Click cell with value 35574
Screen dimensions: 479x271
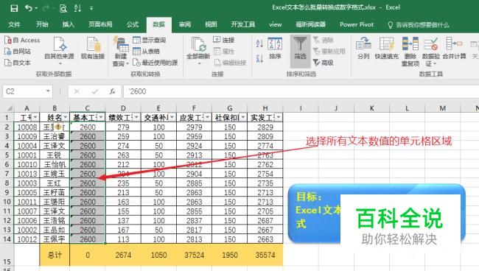click(265, 255)
